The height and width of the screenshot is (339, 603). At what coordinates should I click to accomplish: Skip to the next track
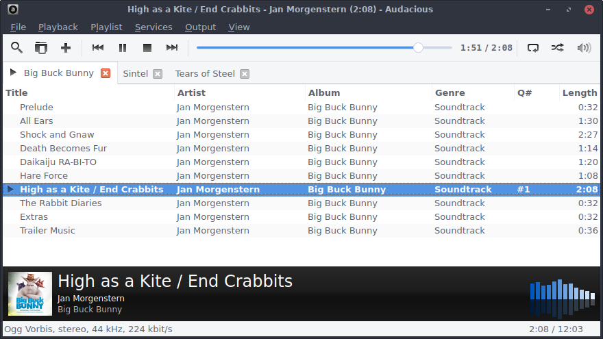[x=172, y=48]
